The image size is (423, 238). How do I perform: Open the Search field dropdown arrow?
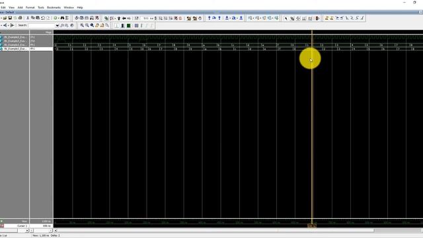tap(58, 25)
